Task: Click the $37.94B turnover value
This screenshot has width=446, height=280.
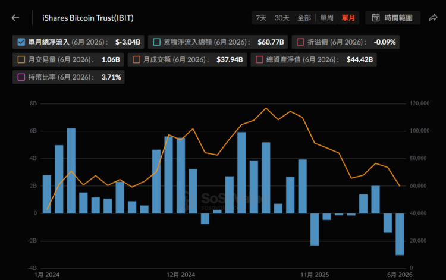Action: 230,59
